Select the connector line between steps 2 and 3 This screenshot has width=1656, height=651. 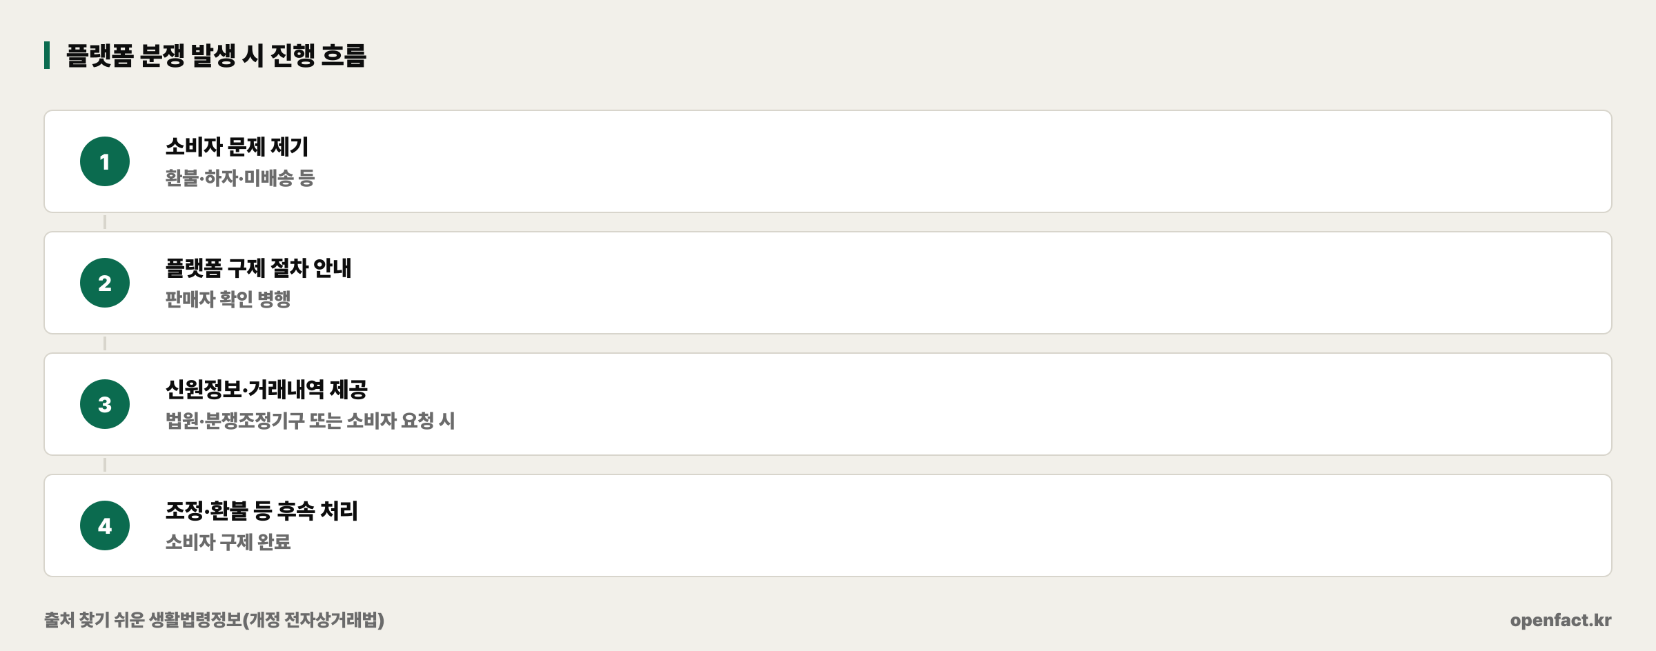click(x=105, y=343)
